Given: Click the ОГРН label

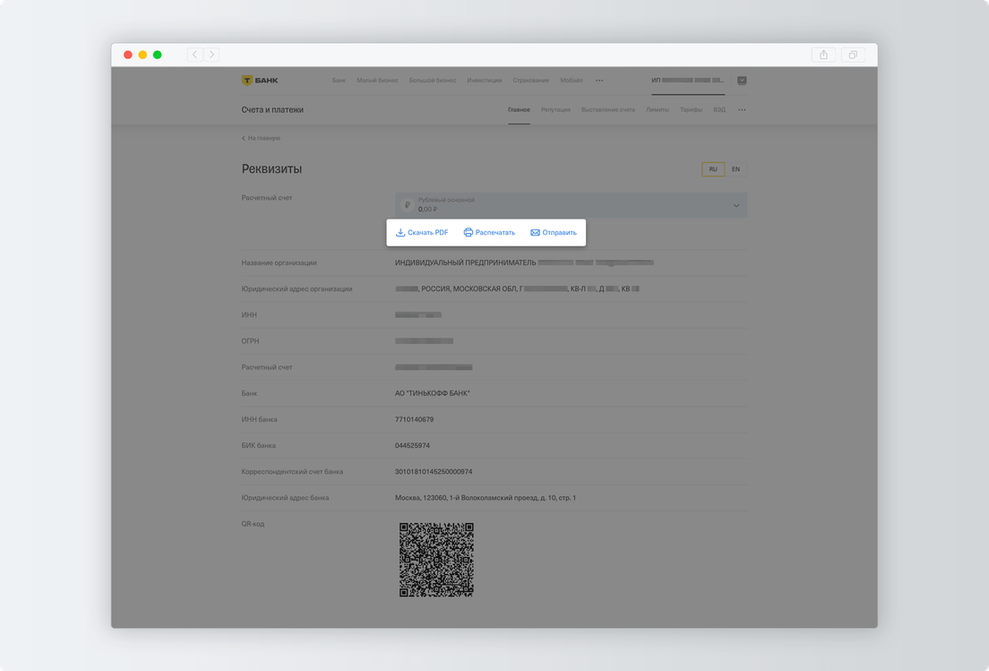Looking at the screenshot, I should pos(251,341).
